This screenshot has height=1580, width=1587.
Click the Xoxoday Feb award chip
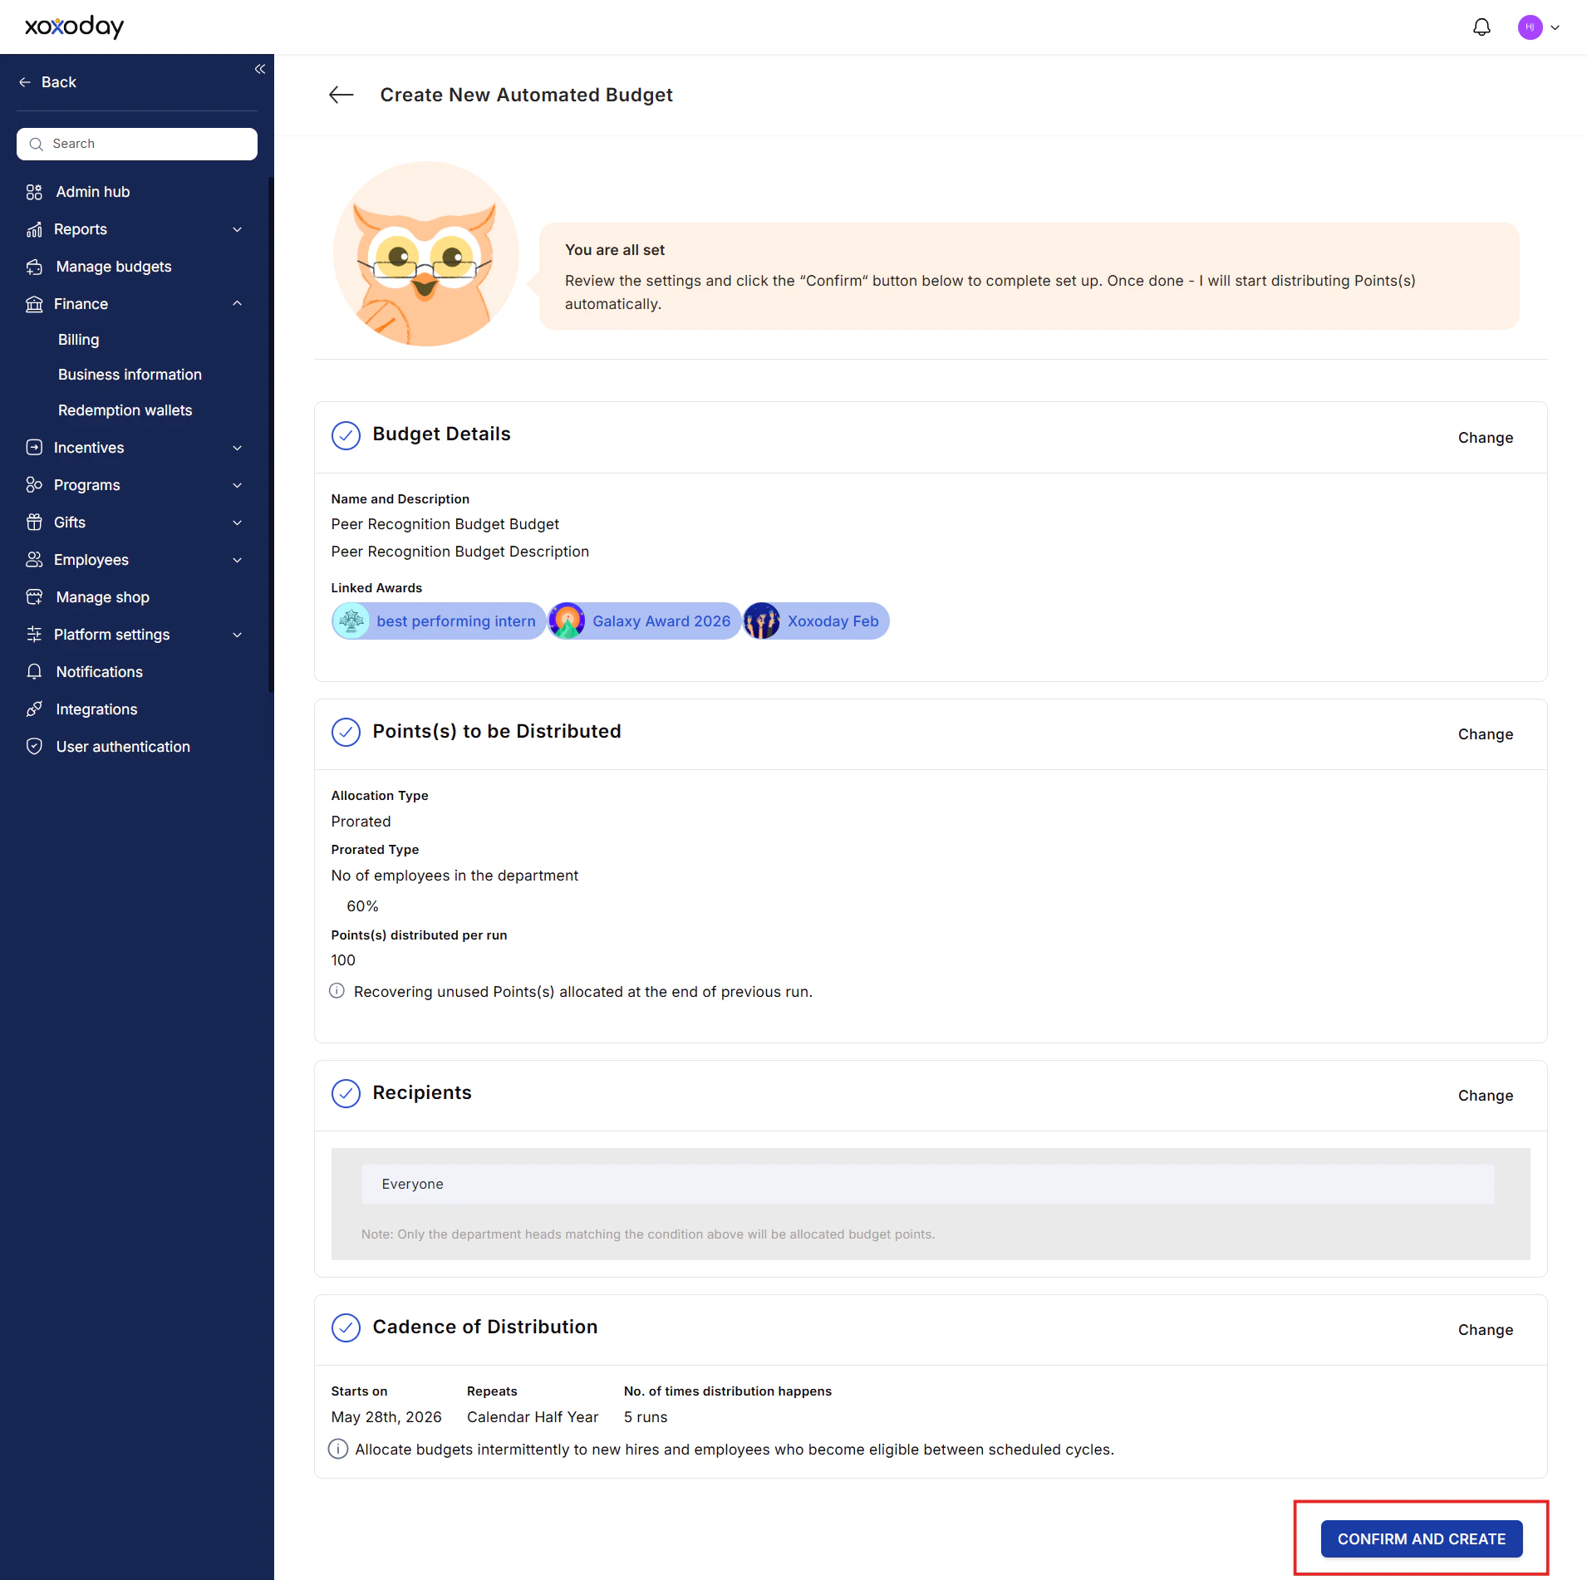pyautogui.click(x=816, y=621)
